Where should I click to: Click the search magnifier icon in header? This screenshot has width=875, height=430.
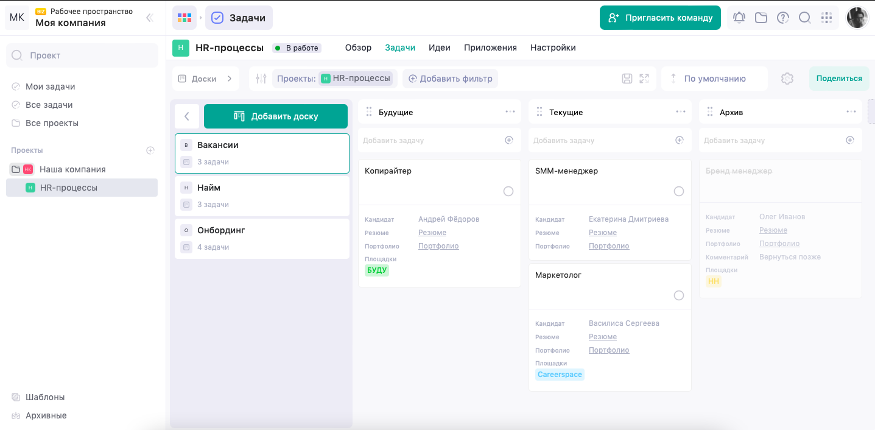(x=804, y=18)
